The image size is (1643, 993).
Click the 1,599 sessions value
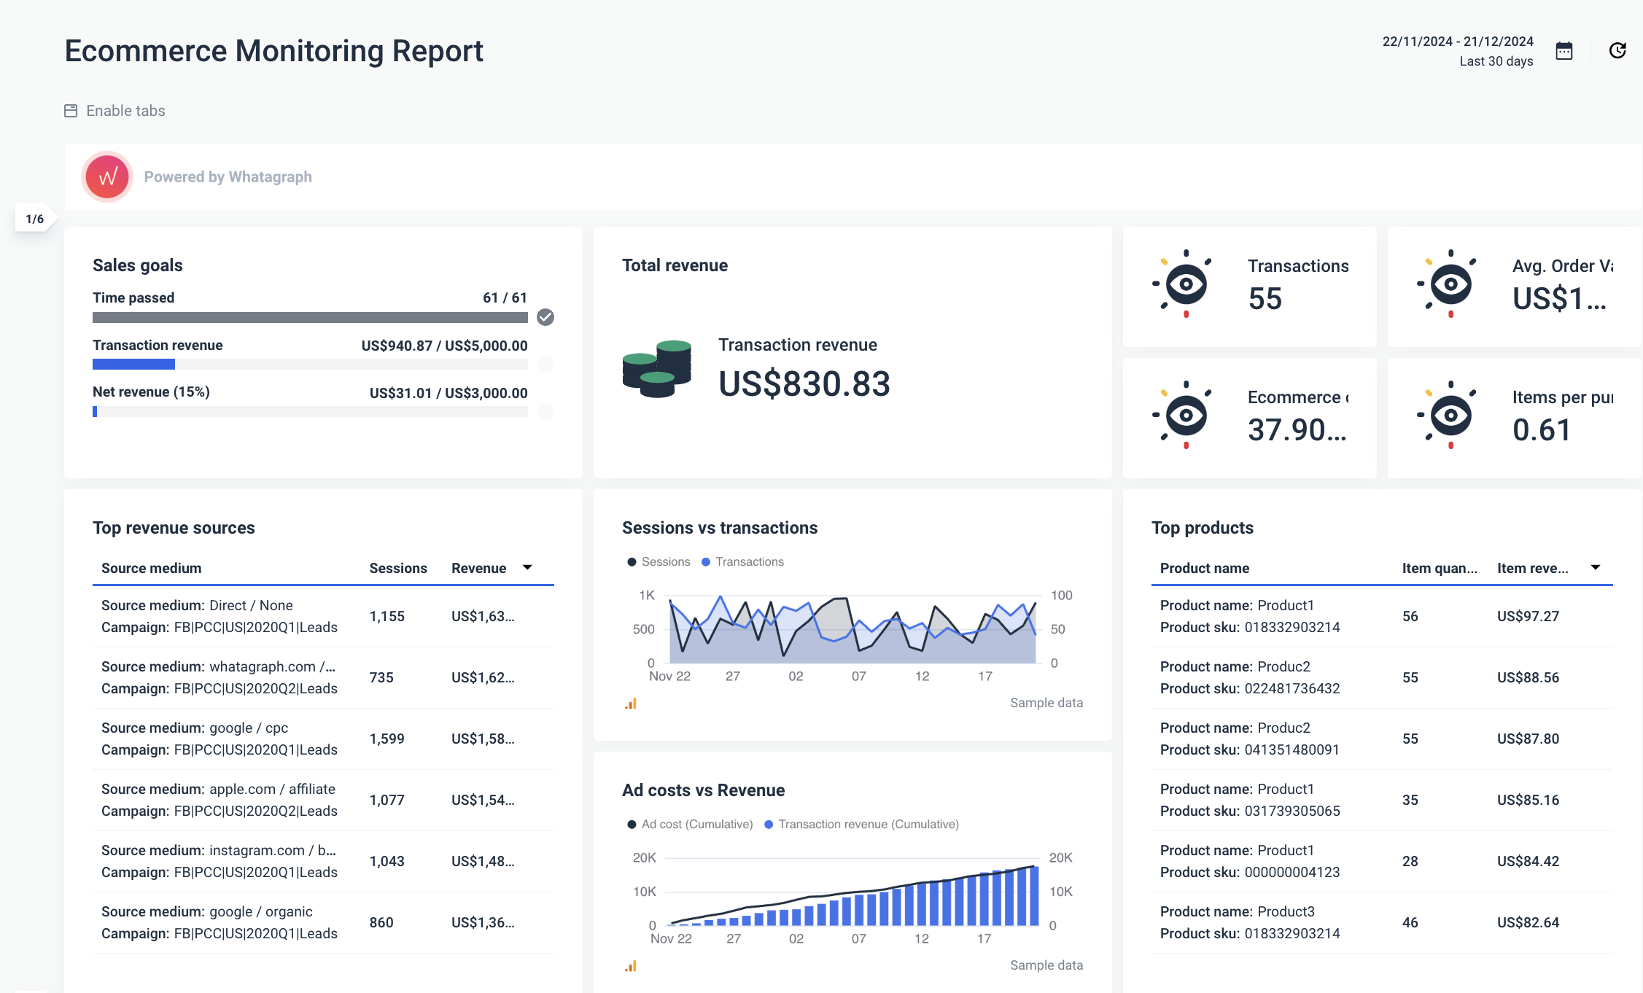tap(387, 739)
